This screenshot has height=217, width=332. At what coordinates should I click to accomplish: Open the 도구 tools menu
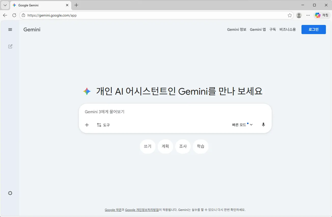[103, 125]
